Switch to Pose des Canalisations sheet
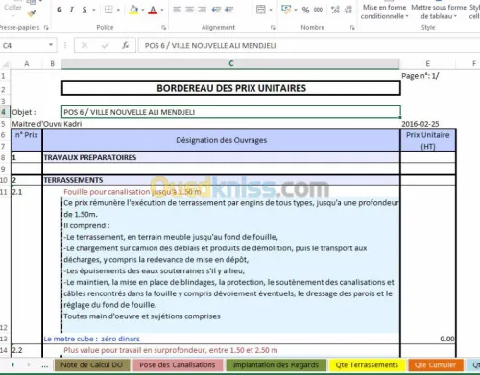Viewport: 480px width, 375px height. click(178, 364)
